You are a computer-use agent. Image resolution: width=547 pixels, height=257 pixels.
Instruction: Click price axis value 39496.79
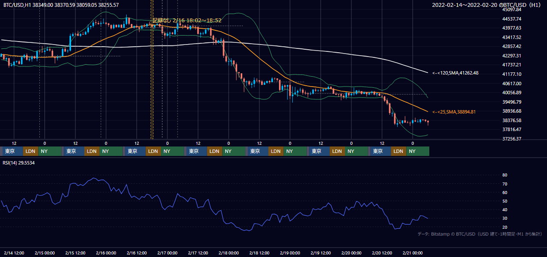point(512,102)
